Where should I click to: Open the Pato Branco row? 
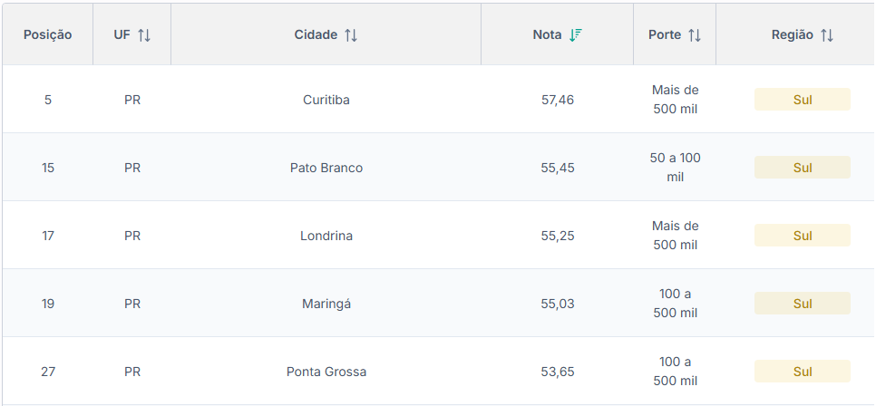pos(326,168)
